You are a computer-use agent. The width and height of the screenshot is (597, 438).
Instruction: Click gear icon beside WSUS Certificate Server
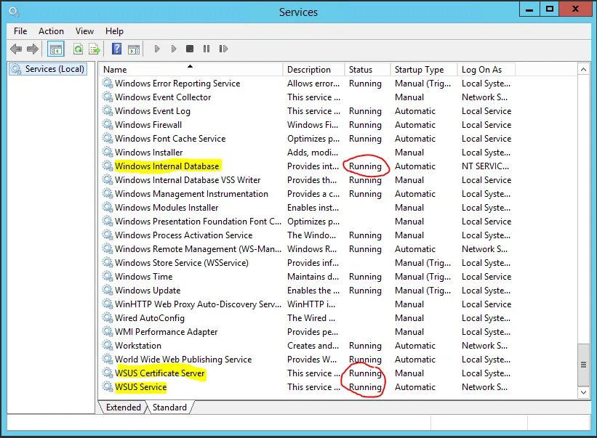click(108, 373)
